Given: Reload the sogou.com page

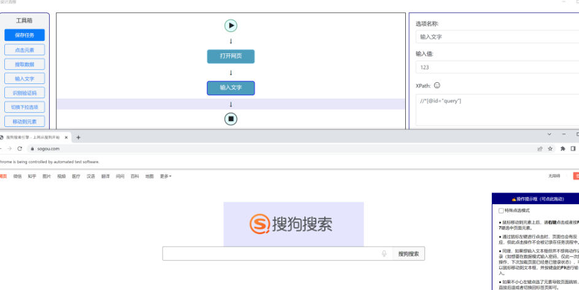Looking at the screenshot, I should coord(20,149).
